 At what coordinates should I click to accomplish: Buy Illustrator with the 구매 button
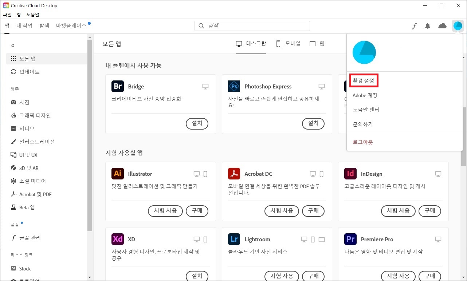coord(197,211)
